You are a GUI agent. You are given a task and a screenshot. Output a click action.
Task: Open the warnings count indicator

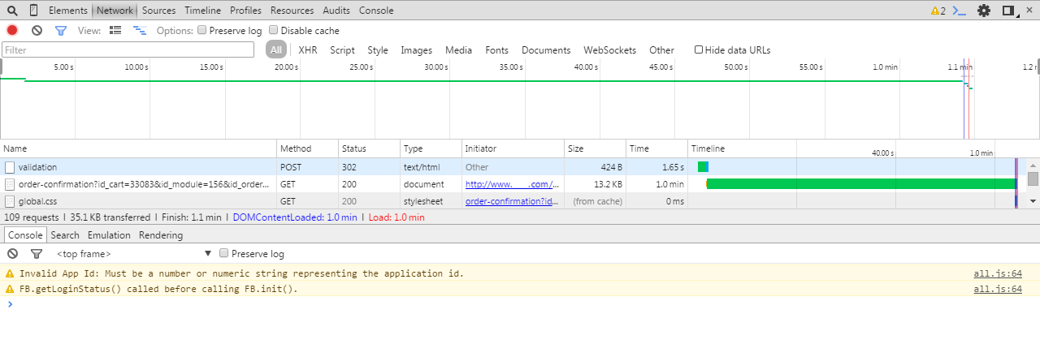[x=938, y=11]
